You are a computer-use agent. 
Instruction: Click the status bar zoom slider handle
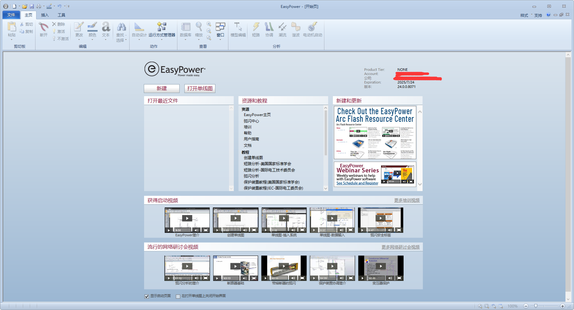(536, 306)
